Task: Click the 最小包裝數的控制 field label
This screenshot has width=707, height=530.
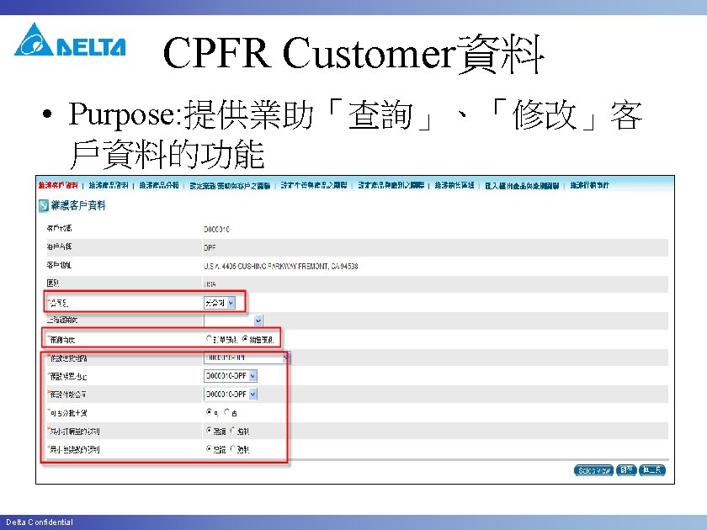Action: click(x=74, y=450)
